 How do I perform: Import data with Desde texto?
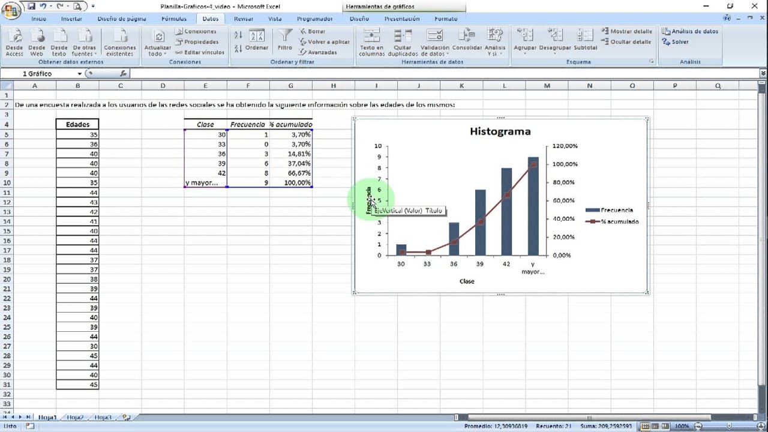(59, 43)
